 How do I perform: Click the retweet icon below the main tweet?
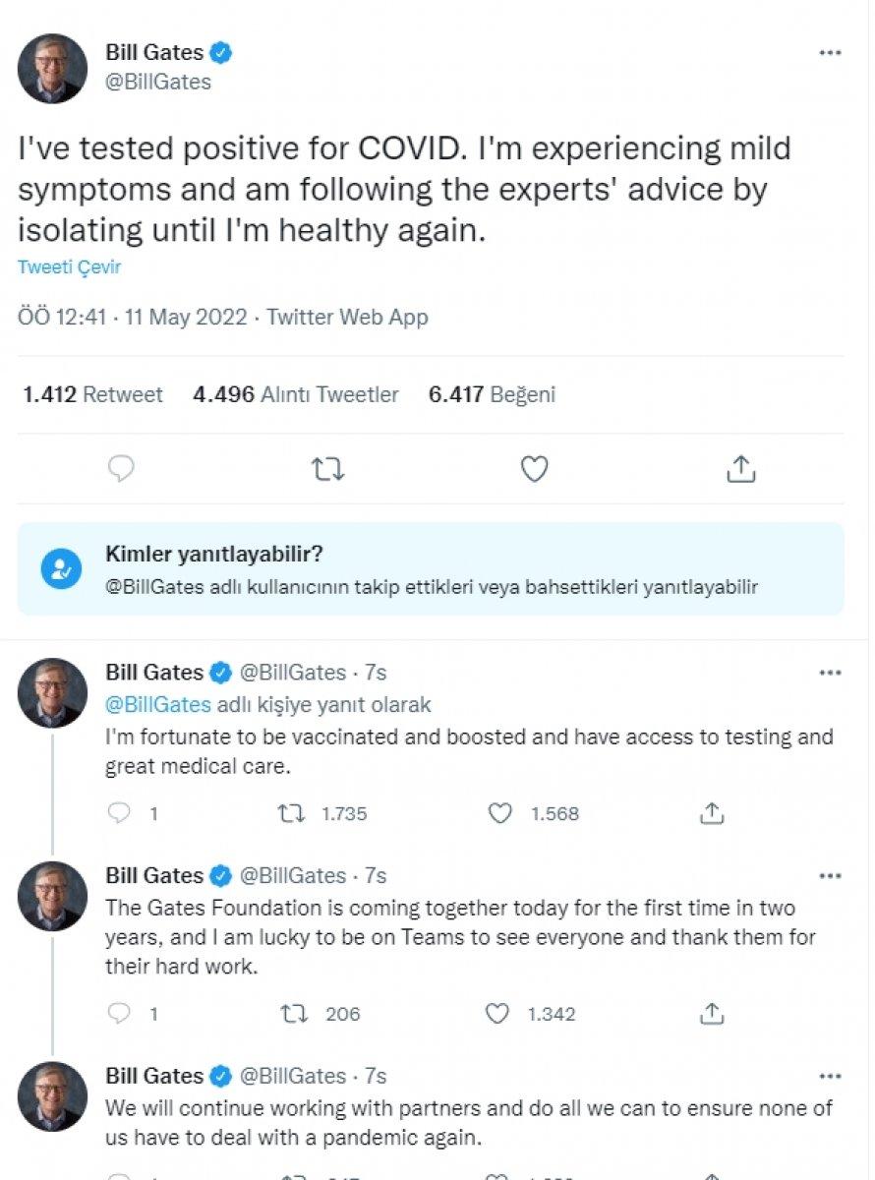point(327,469)
